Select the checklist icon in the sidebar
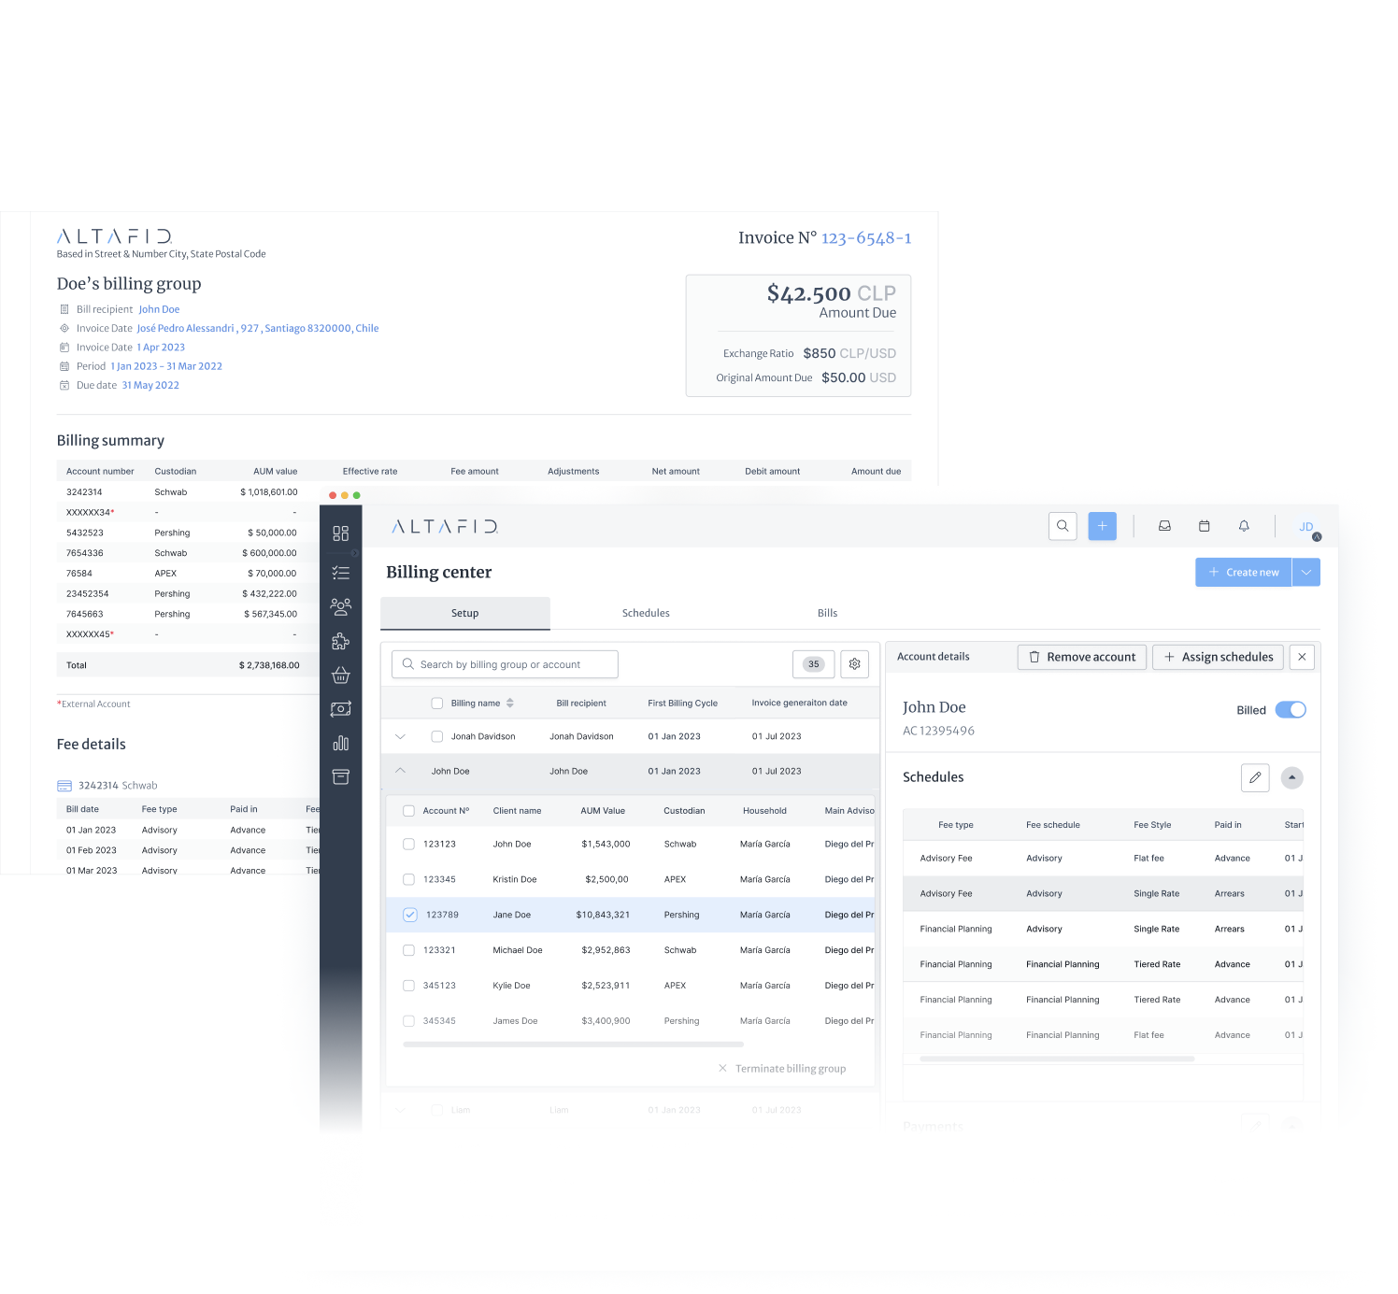Screen dimensions: 1398x1294 [x=341, y=572]
